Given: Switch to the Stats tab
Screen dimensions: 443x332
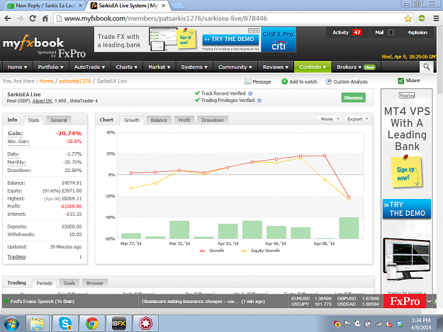Looking at the screenshot, I should 33,120.
